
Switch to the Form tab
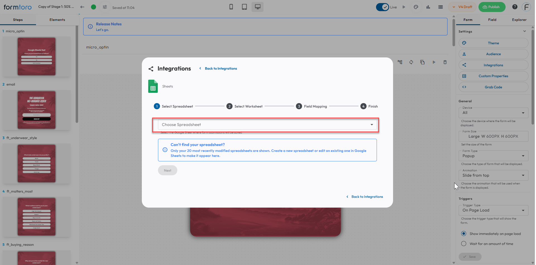pos(468,20)
